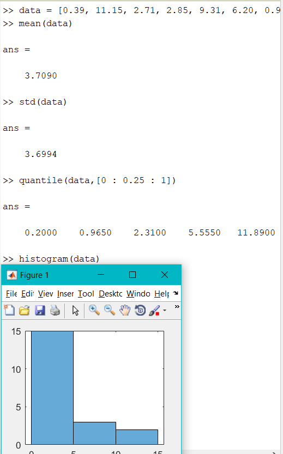Click the quantile value 0.2000

click(41, 233)
